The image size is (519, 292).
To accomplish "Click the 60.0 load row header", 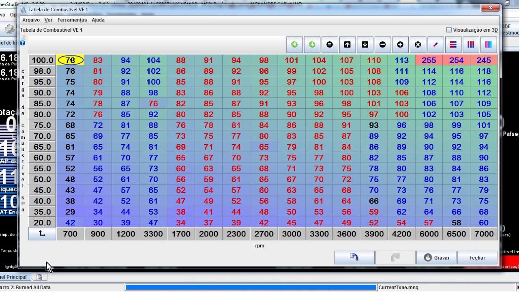I will [x=42, y=158].
